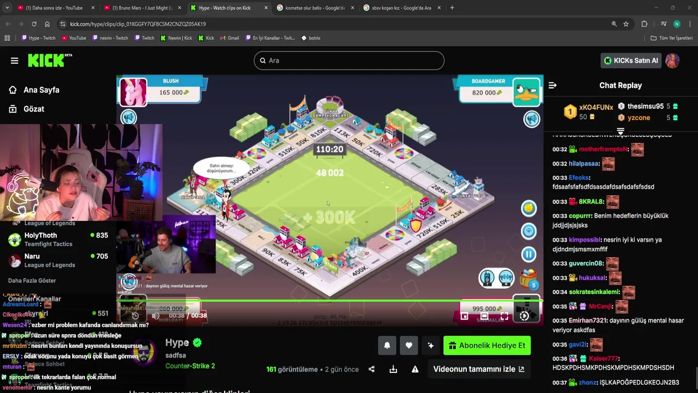Switch the clip to fullscreen

504,315
